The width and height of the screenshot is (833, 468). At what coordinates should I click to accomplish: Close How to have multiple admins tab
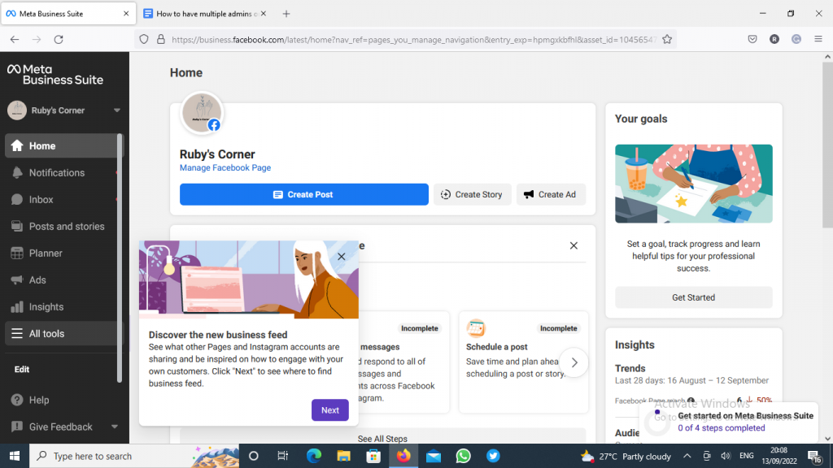(x=264, y=14)
